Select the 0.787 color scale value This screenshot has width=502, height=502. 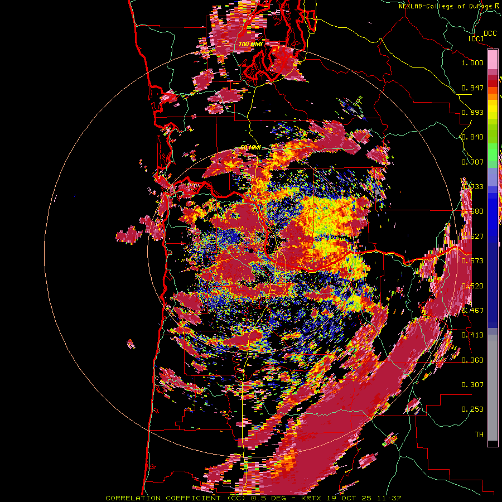click(472, 162)
